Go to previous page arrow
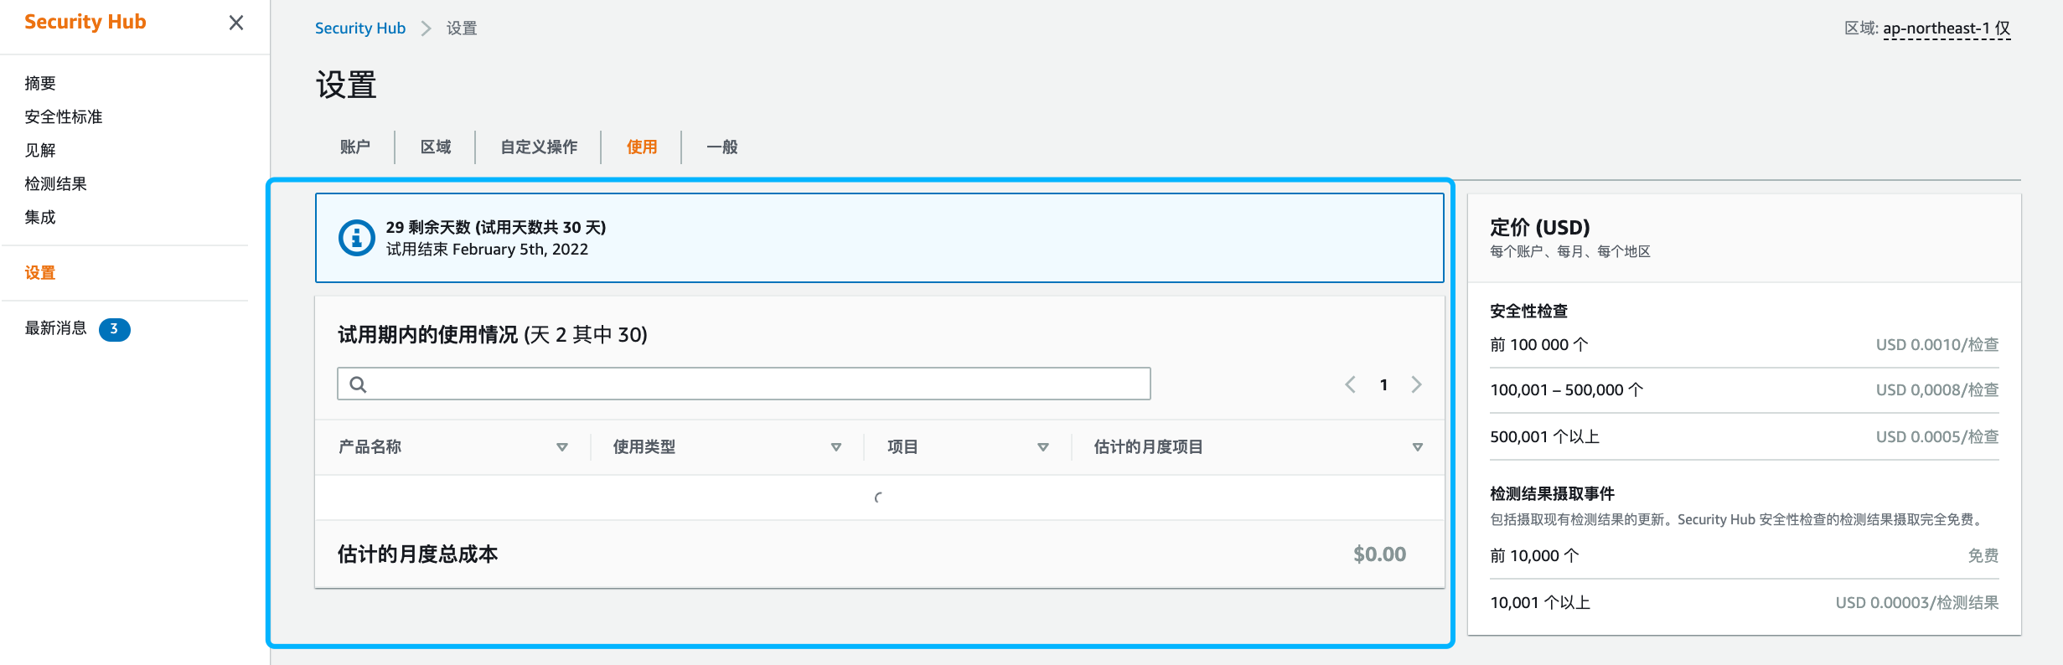Screen dimensions: 2063x665 pyautogui.click(x=1350, y=384)
